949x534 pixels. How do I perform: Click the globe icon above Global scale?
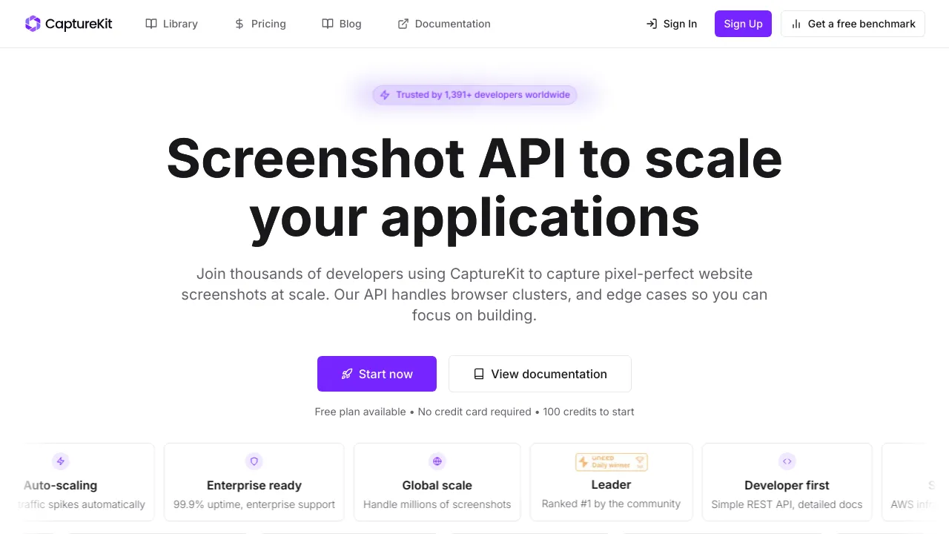pos(437,461)
